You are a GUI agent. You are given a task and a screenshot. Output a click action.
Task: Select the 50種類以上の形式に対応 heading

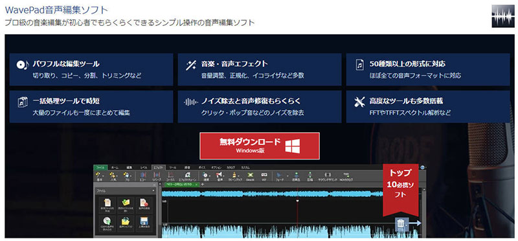[407, 63]
